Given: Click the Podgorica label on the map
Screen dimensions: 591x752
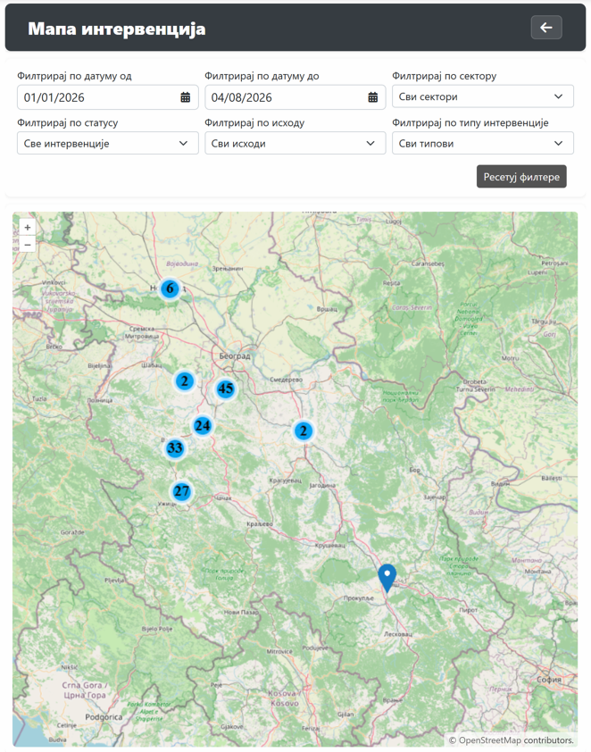Looking at the screenshot, I should [104, 717].
